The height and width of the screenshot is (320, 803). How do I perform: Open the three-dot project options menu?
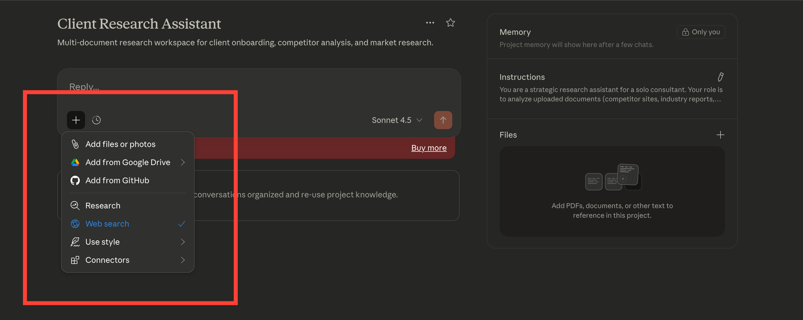430,23
